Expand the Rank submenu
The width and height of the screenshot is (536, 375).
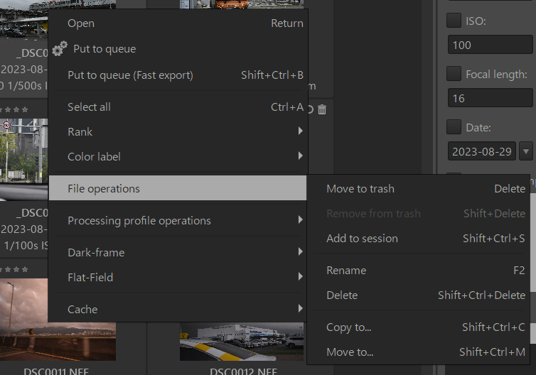178,131
